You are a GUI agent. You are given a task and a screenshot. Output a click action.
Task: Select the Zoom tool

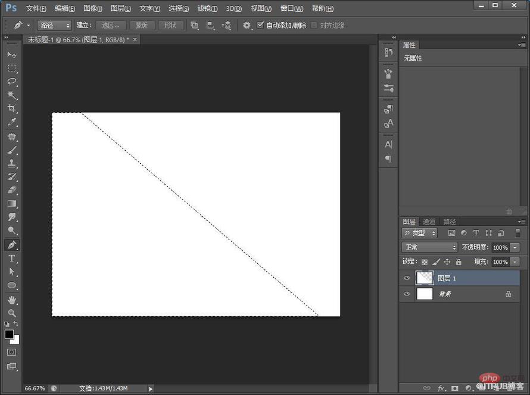[x=11, y=313]
